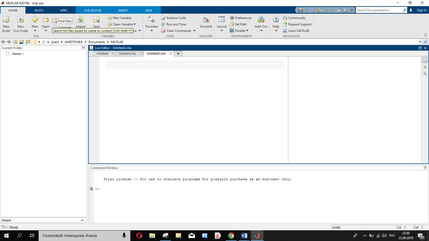Image resolution: width=429 pixels, height=241 pixels.
Task: Add a new editor tab with plus
Action: (178, 54)
